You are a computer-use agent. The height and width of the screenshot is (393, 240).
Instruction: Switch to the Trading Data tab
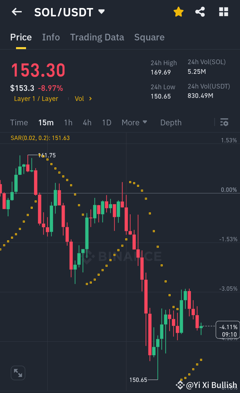[97, 37]
